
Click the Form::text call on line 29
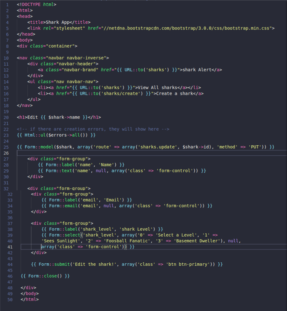pos(122,171)
